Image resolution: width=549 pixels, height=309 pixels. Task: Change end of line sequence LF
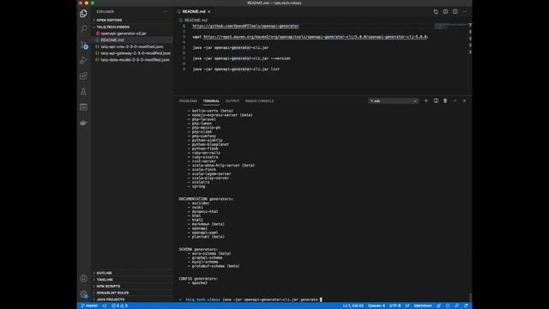click(407, 306)
